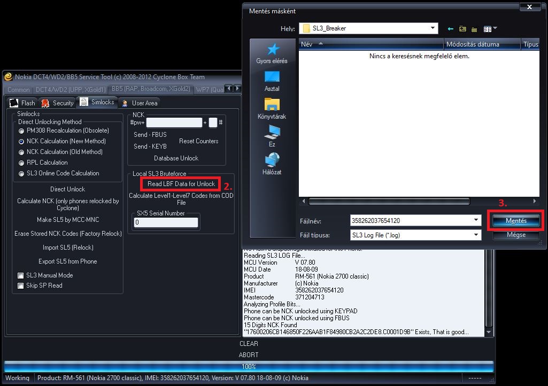Click the save dialog horizontal scrollbar
Screen dimensions: 548x386
click(389, 201)
